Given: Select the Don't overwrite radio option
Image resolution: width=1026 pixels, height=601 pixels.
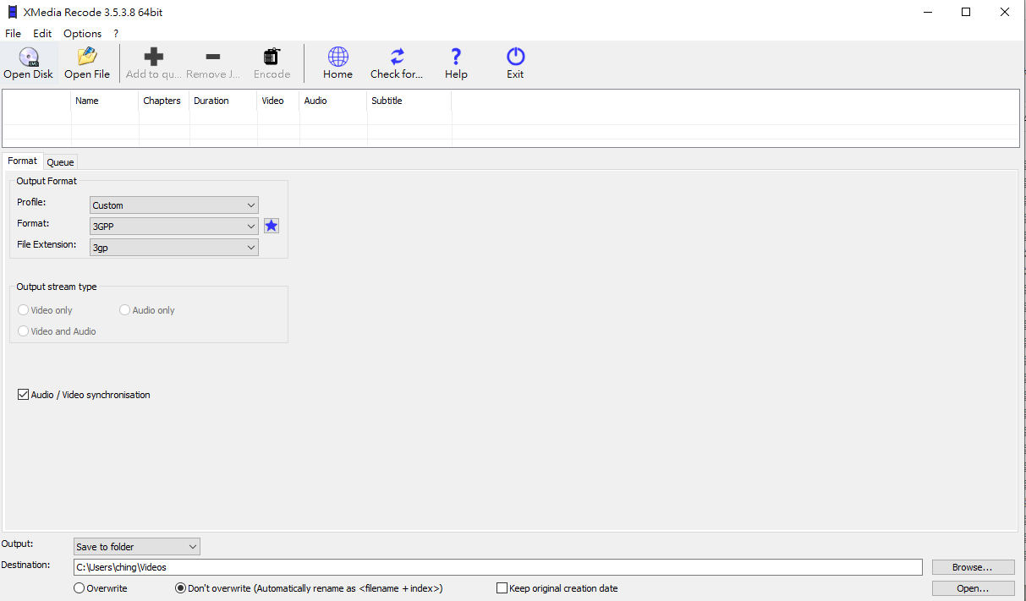Looking at the screenshot, I should [180, 588].
